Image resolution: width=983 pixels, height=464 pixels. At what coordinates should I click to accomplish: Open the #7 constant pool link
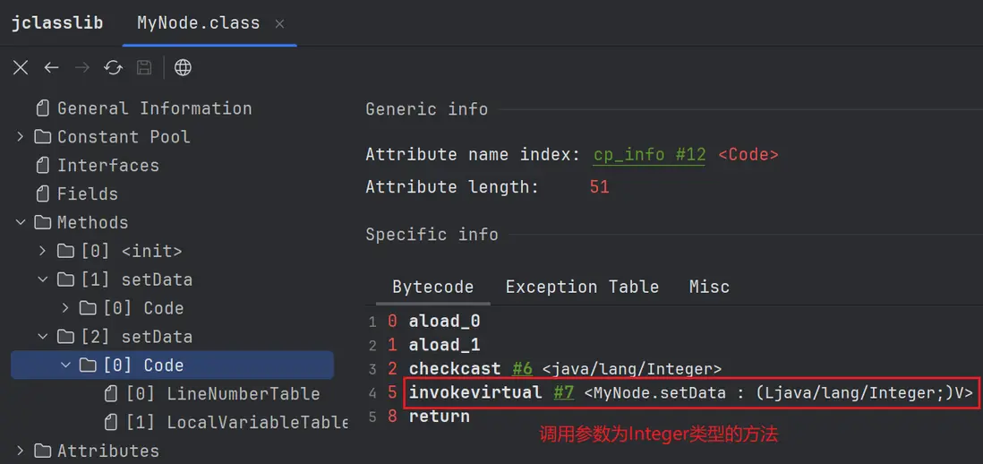[x=563, y=393]
